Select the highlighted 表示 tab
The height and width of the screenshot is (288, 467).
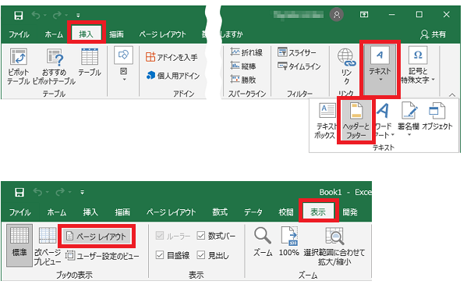click(318, 212)
